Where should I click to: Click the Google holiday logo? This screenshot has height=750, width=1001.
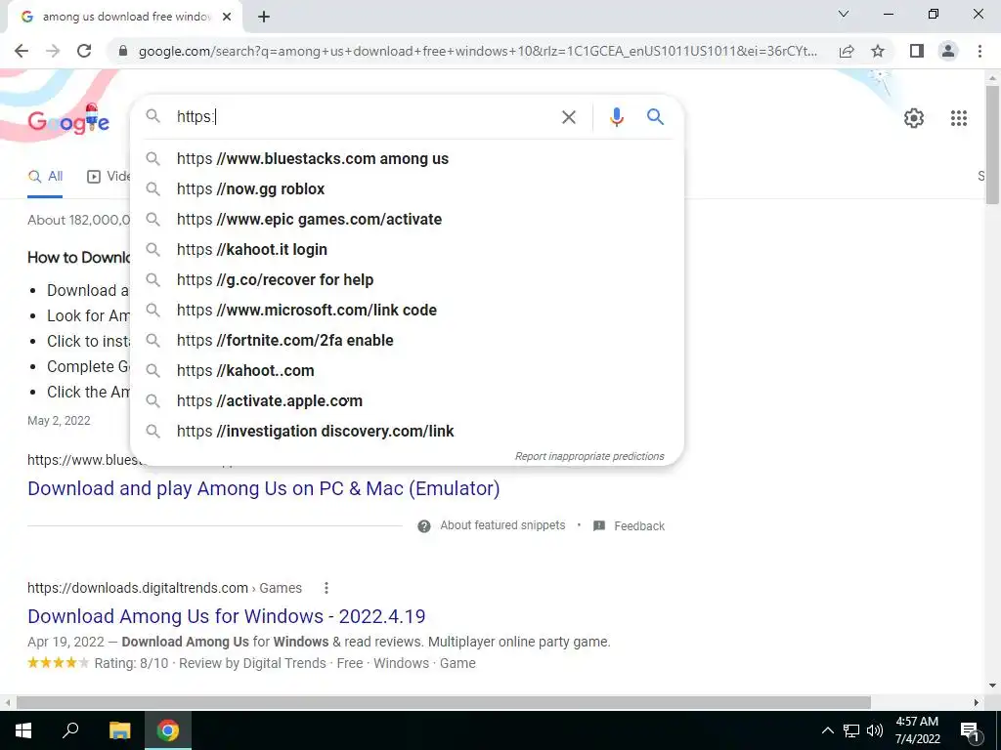[x=68, y=120]
